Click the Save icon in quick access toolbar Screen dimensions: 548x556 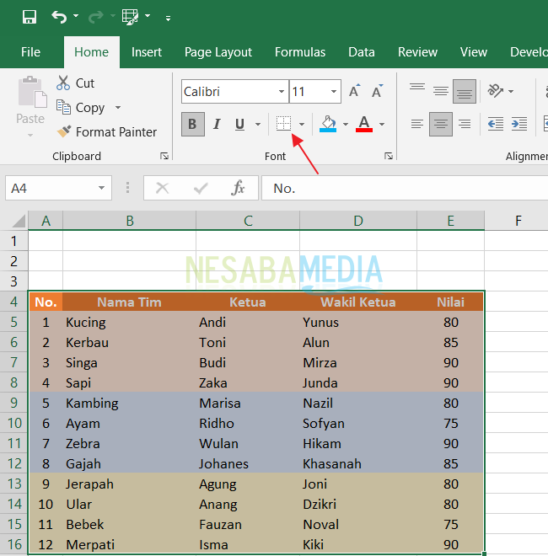tap(30, 17)
